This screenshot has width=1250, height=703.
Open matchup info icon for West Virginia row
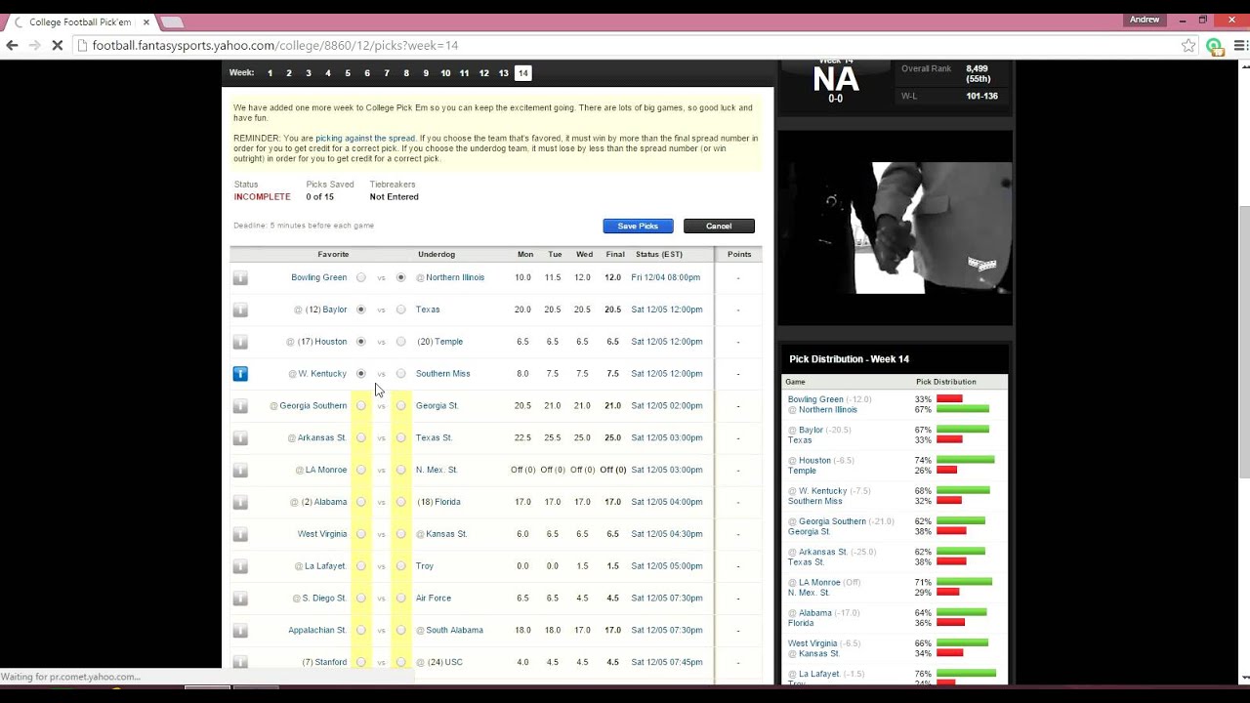[x=240, y=534]
